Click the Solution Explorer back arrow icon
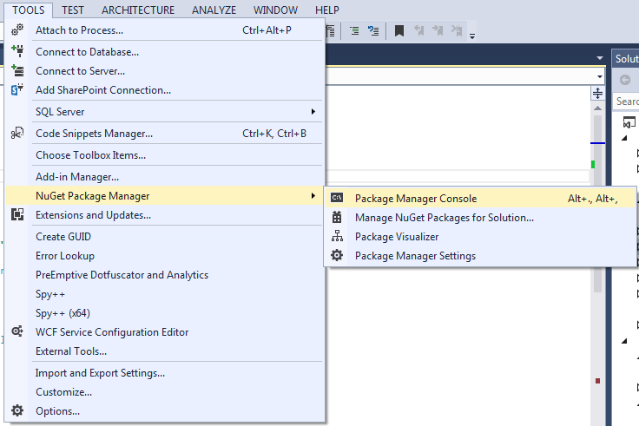Screen dimensions: 639x426 point(625,80)
